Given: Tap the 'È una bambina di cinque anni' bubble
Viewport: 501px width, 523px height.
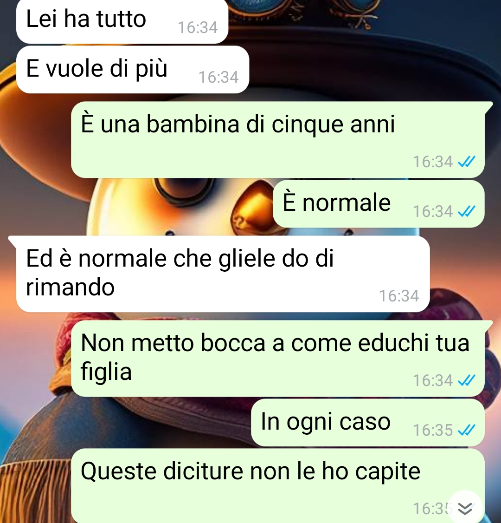Looking at the screenshot, I should (x=278, y=139).
